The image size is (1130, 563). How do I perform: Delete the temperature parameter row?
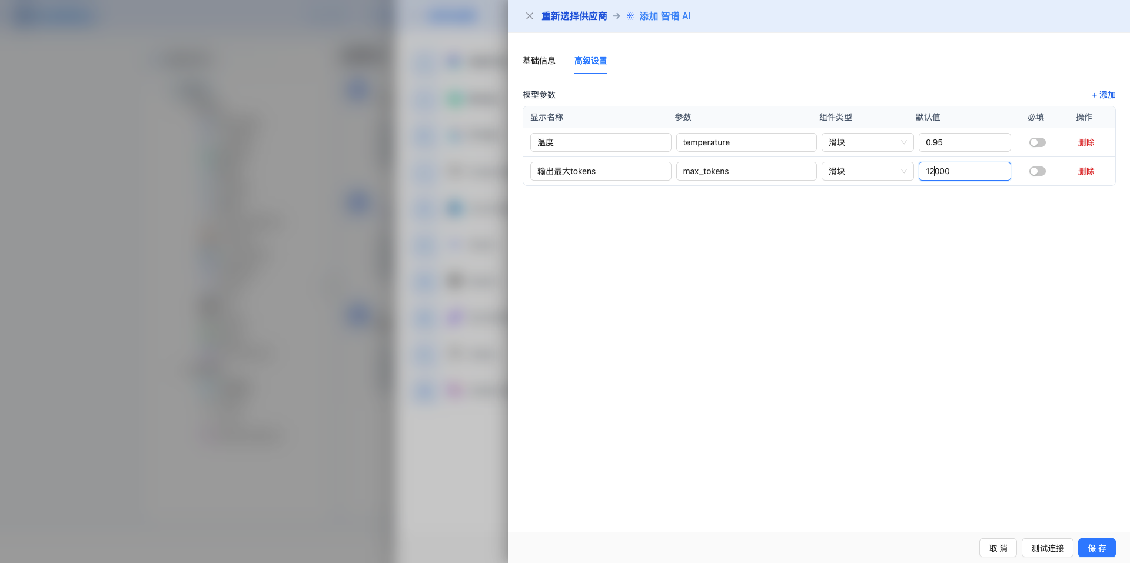click(x=1086, y=142)
